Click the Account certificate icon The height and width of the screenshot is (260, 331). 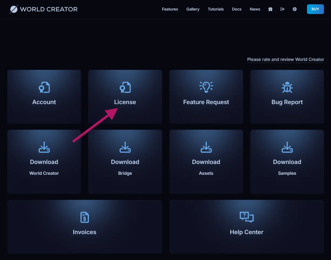pyautogui.click(x=44, y=87)
